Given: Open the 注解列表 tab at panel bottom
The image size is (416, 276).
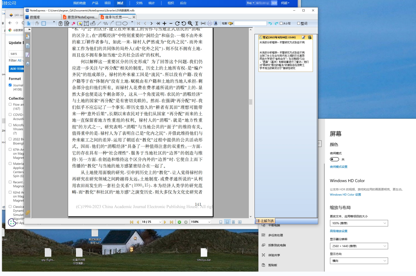Looking at the screenshot, I should 265,221.
